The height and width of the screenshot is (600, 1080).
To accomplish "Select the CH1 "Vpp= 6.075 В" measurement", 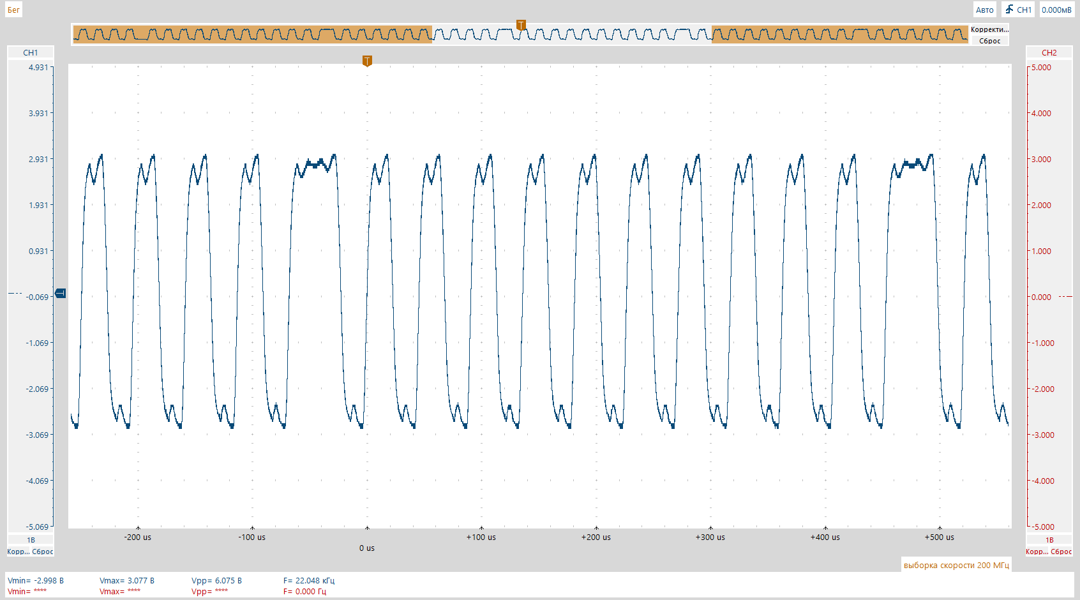I will pyautogui.click(x=216, y=580).
